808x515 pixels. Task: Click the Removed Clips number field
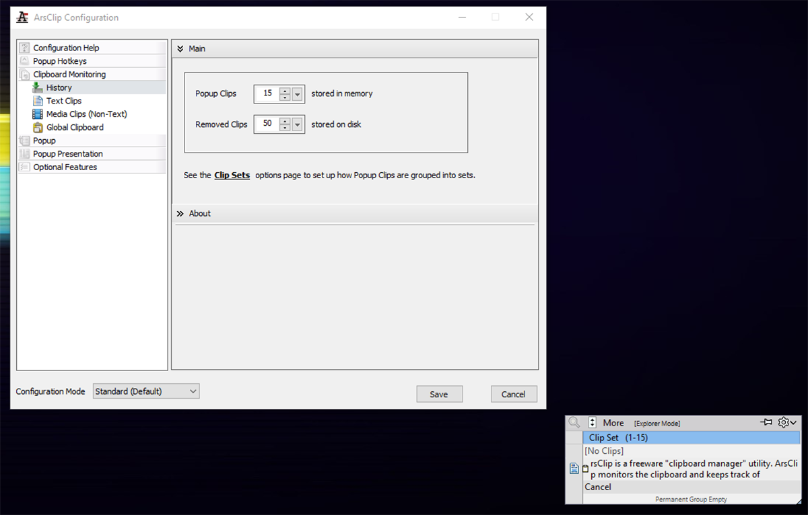[x=267, y=124]
